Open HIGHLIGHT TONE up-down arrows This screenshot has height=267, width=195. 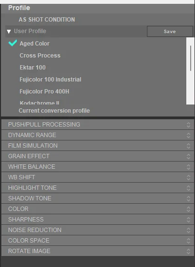(188, 188)
